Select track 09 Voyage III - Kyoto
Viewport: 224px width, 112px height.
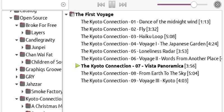(134, 81)
